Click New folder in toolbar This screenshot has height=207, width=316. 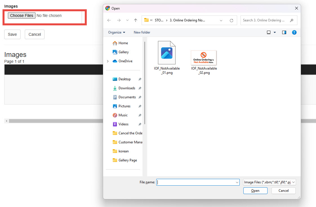tap(142, 32)
